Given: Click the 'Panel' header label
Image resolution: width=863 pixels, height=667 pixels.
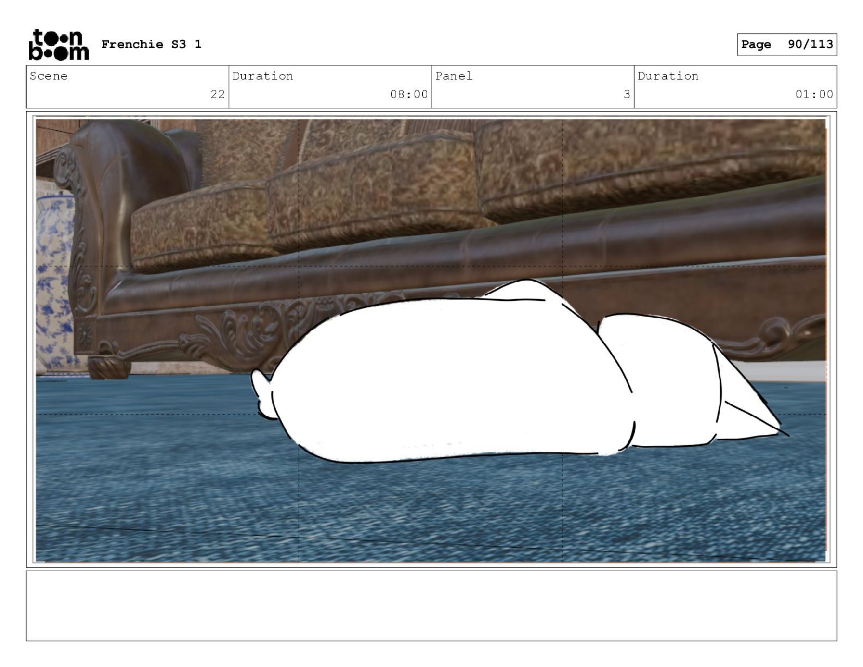Looking at the screenshot, I should point(454,76).
